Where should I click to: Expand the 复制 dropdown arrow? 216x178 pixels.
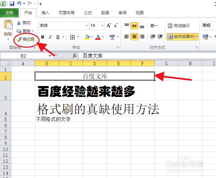[33, 31]
